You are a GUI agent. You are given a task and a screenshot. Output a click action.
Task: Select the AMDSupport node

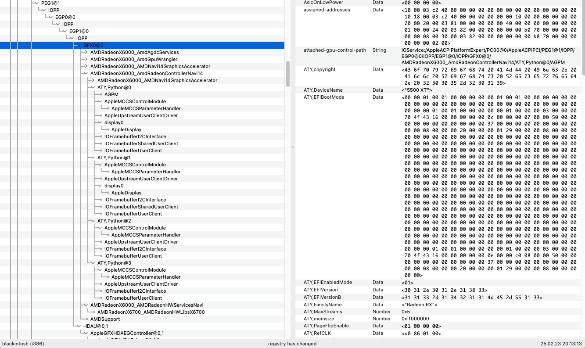(105, 319)
